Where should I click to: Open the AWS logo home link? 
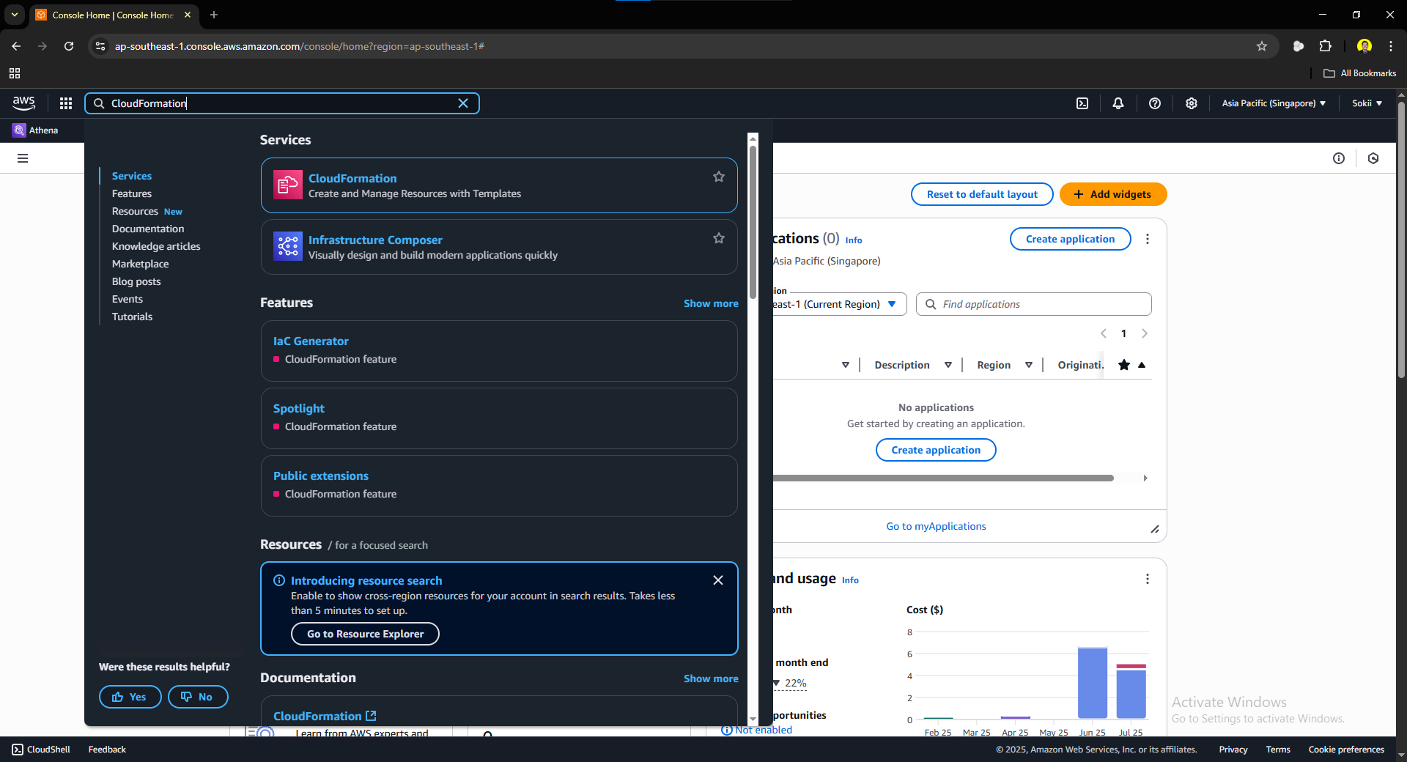tap(23, 103)
